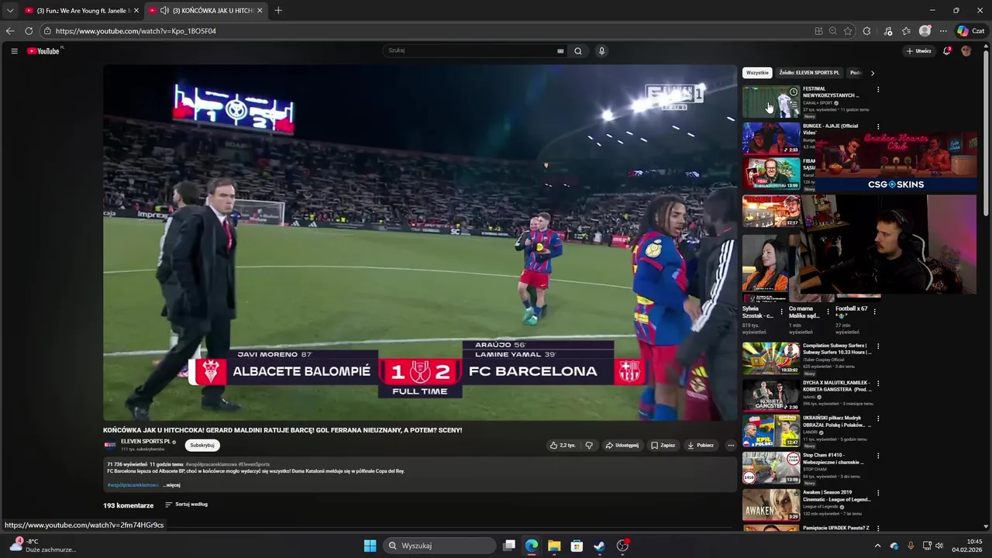This screenshot has height=558, width=992.
Task: Add FESTIWAL video to Watch Later clock
Action: [x=793, y=92]
